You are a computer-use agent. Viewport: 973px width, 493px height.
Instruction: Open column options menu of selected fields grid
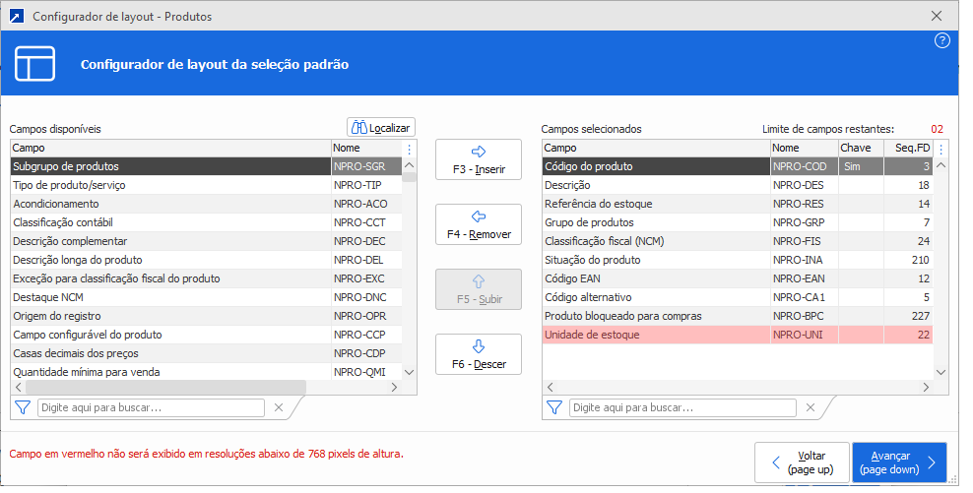(941, 149)
